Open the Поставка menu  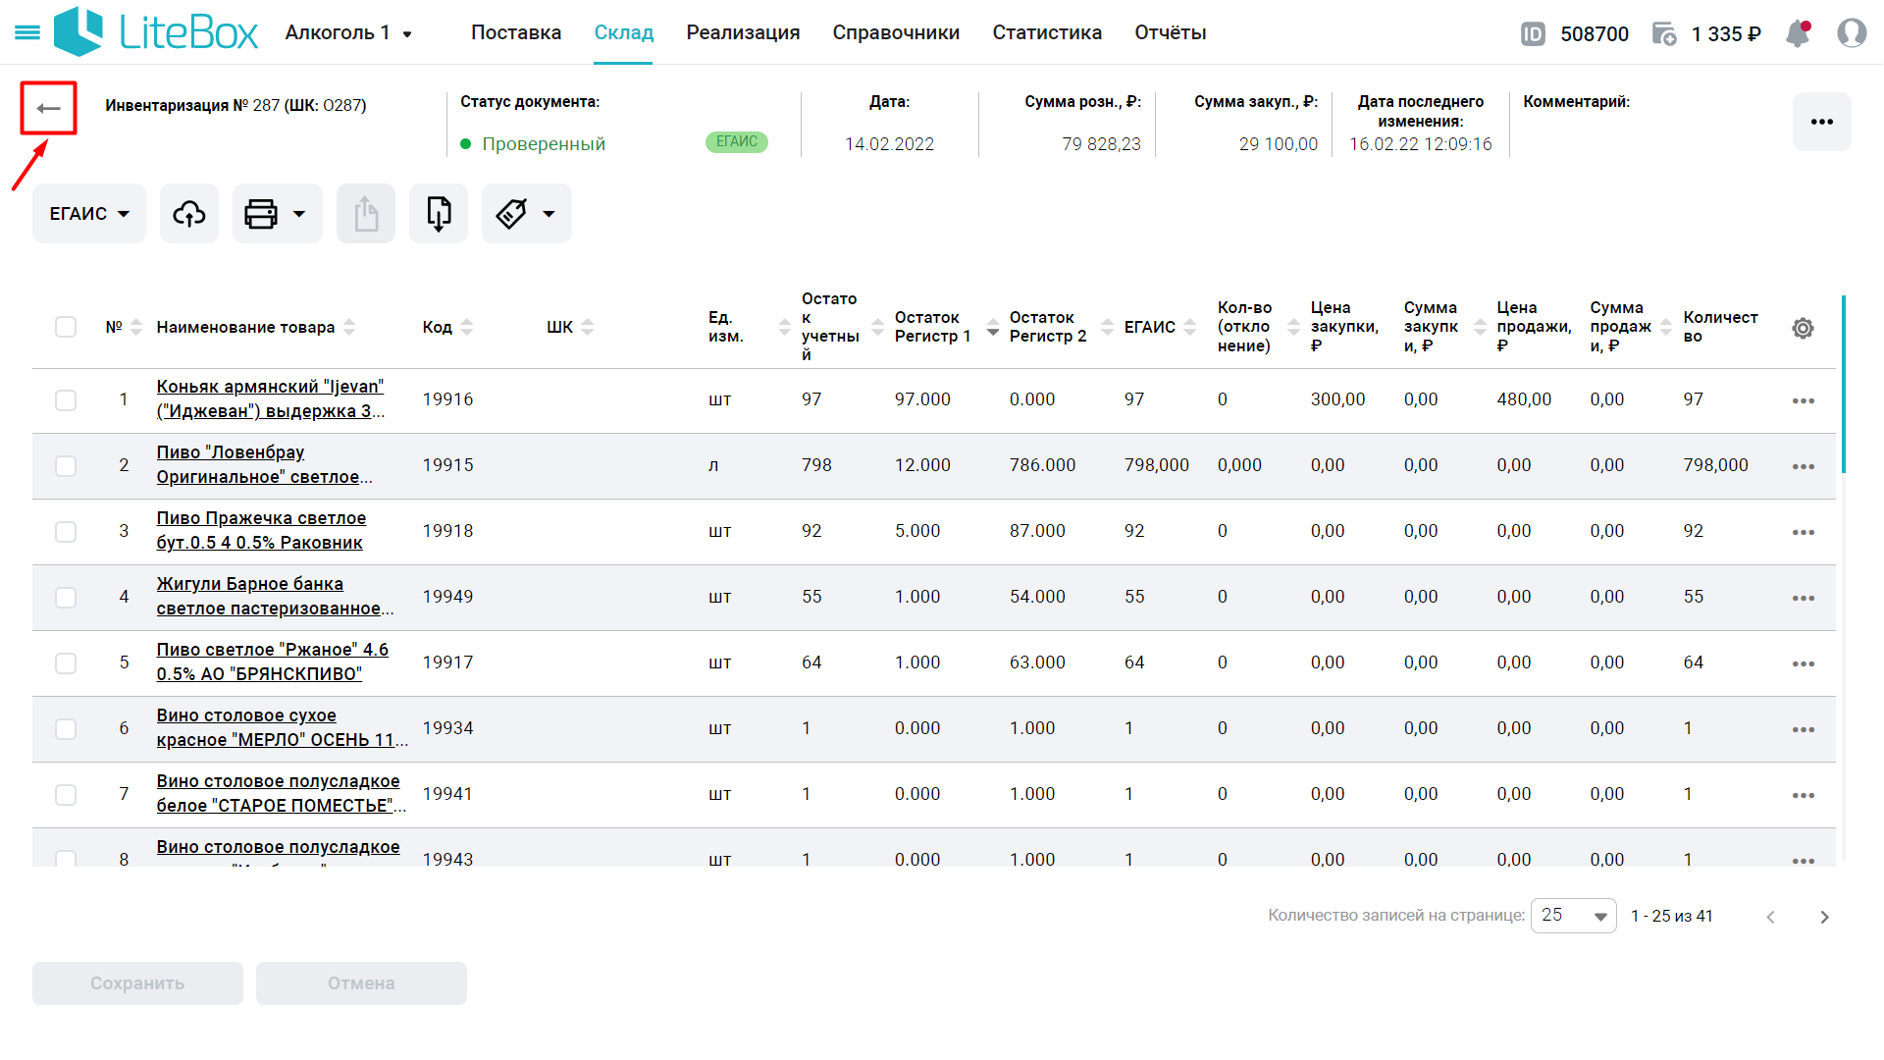516,32
